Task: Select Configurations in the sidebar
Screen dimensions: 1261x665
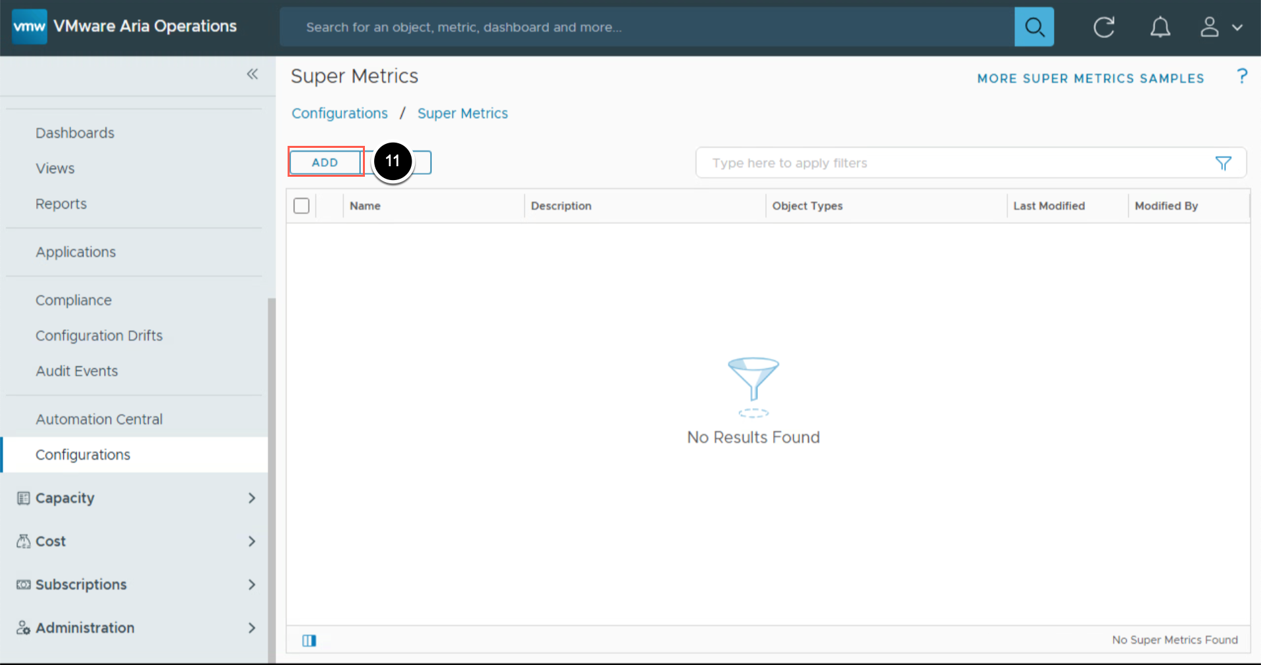Action: pos(134,455)
